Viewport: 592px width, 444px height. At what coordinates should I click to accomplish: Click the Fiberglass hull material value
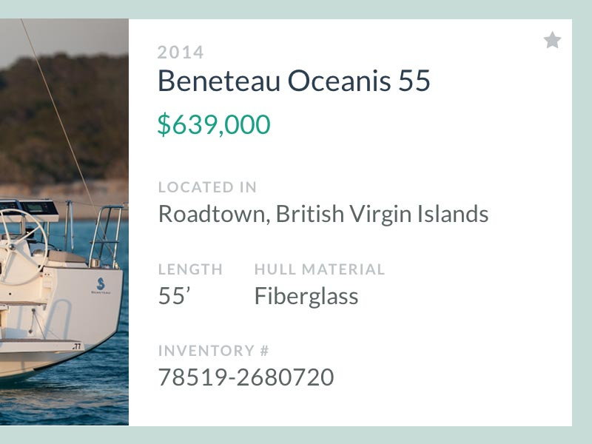pos(305,295)
